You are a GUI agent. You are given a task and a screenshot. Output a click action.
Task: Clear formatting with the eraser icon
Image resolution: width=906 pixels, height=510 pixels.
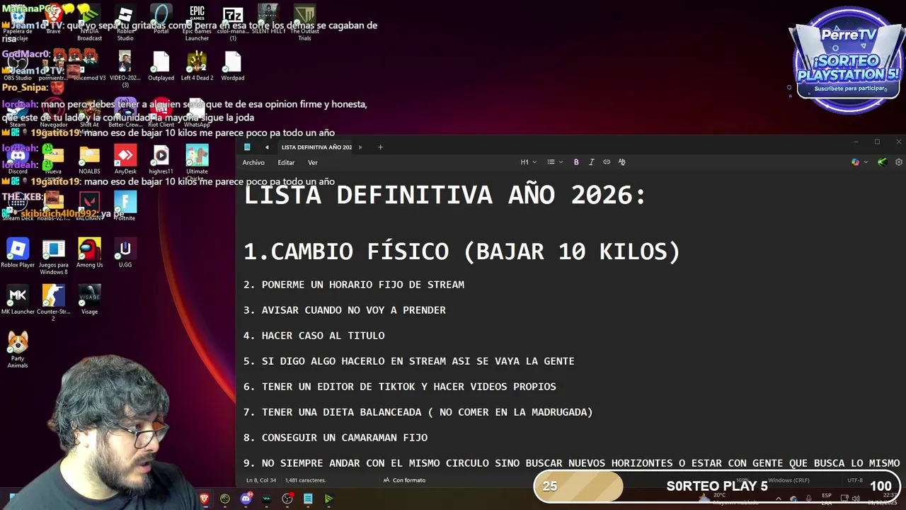tap(622, 162)
